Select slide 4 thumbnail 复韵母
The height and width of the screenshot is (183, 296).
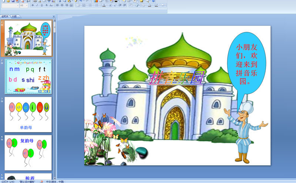(28, 153)
